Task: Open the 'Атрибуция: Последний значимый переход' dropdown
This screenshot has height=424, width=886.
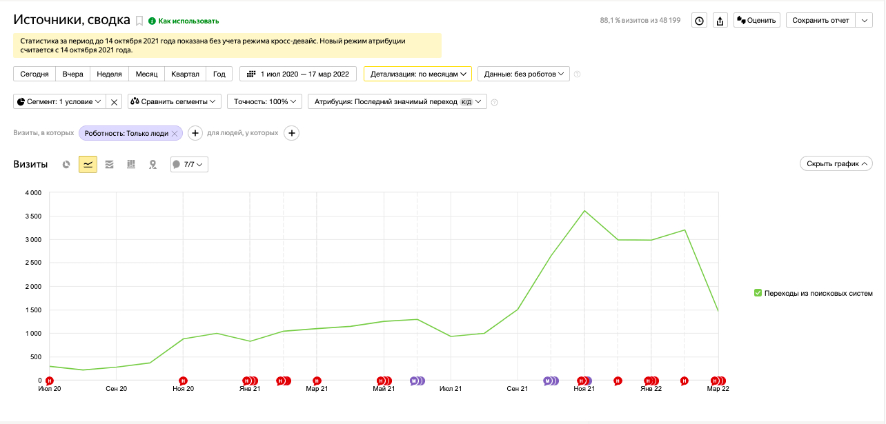Action: (397, 102)
